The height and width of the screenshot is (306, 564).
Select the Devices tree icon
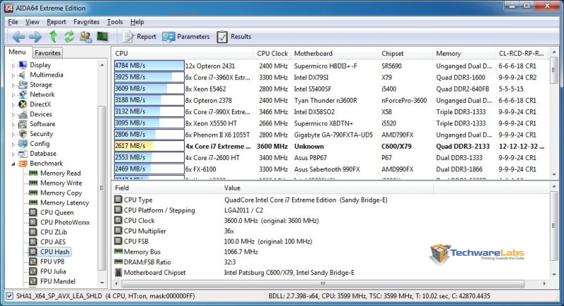23,114
